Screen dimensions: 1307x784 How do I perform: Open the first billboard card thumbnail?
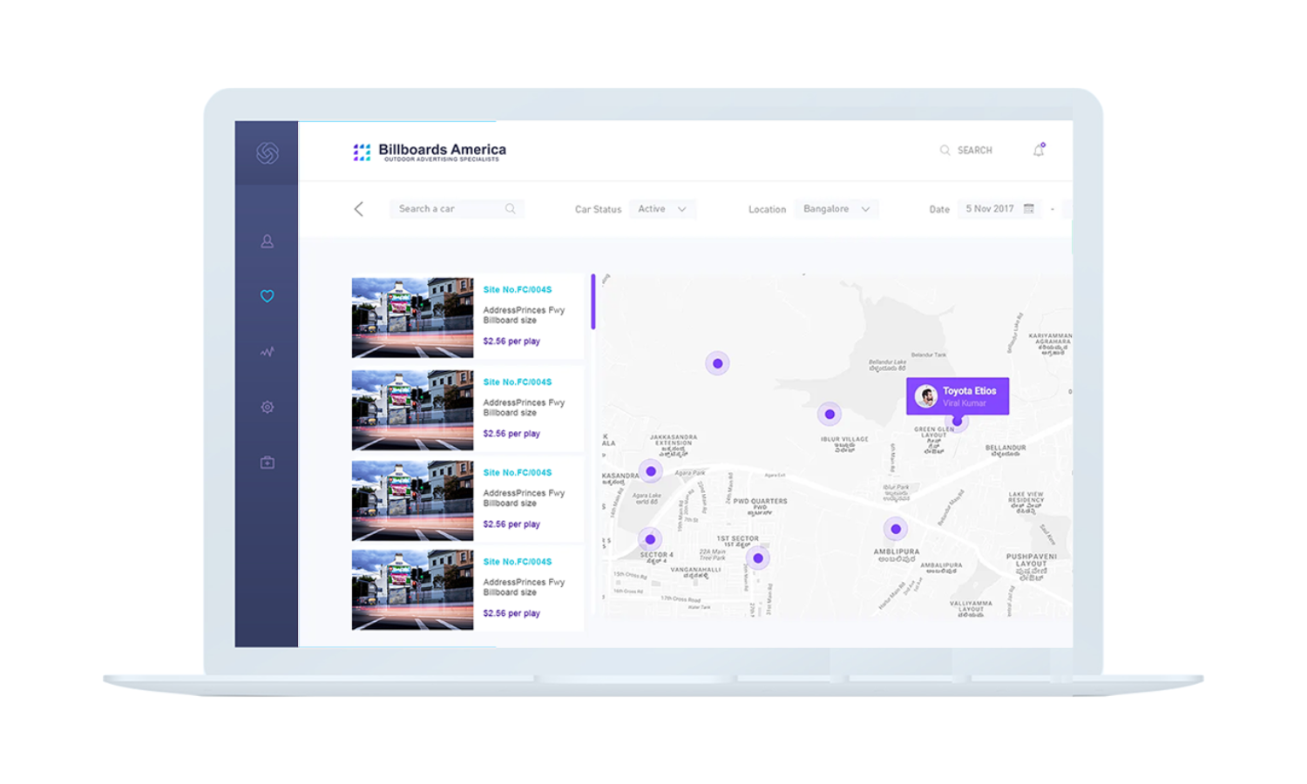coord(413,318)
